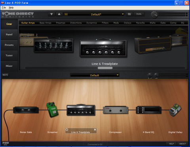The image size is (190, 147).
Task: Open the Tuner view
Action: (9, 55)
